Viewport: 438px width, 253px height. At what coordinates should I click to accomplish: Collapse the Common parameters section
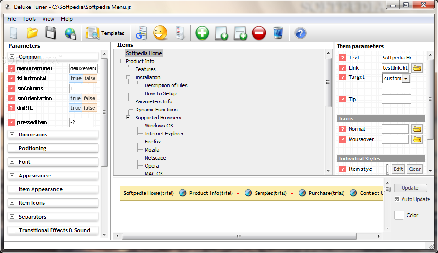coord(12,56)
